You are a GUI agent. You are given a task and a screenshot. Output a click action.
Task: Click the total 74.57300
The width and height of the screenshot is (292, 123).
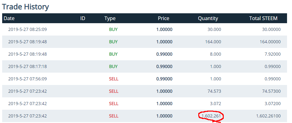coord(271,91)
